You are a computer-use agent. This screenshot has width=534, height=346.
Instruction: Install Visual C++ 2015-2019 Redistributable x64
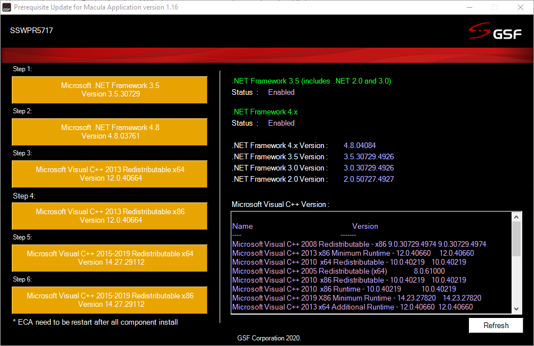click(x=109, y=258)
